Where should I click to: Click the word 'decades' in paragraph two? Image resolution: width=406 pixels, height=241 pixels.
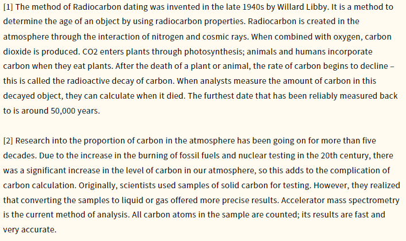[20, 156]
